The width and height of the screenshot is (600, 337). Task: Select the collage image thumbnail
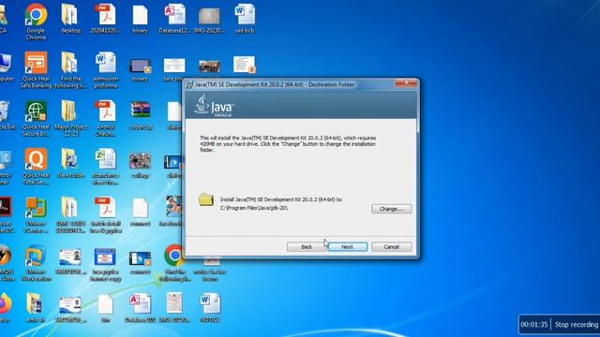140,166
